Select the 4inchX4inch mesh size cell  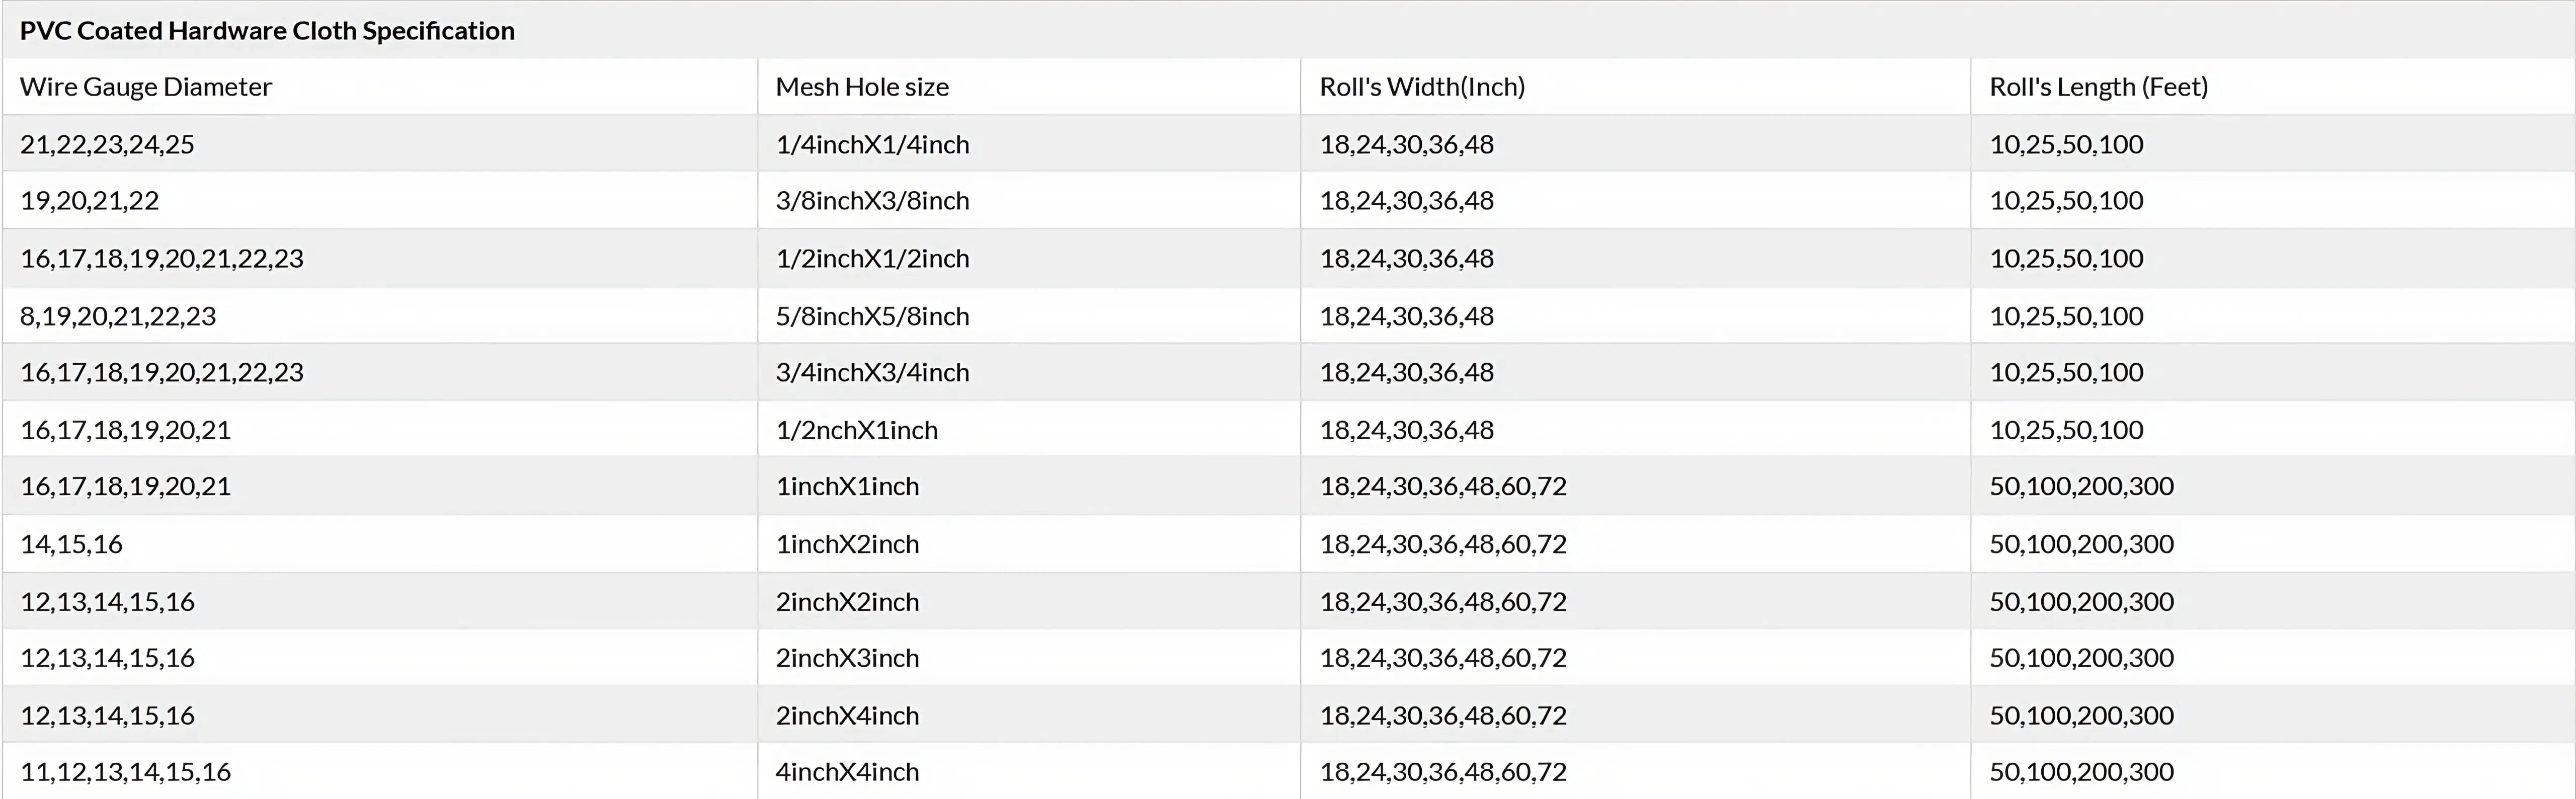[847, 772]
